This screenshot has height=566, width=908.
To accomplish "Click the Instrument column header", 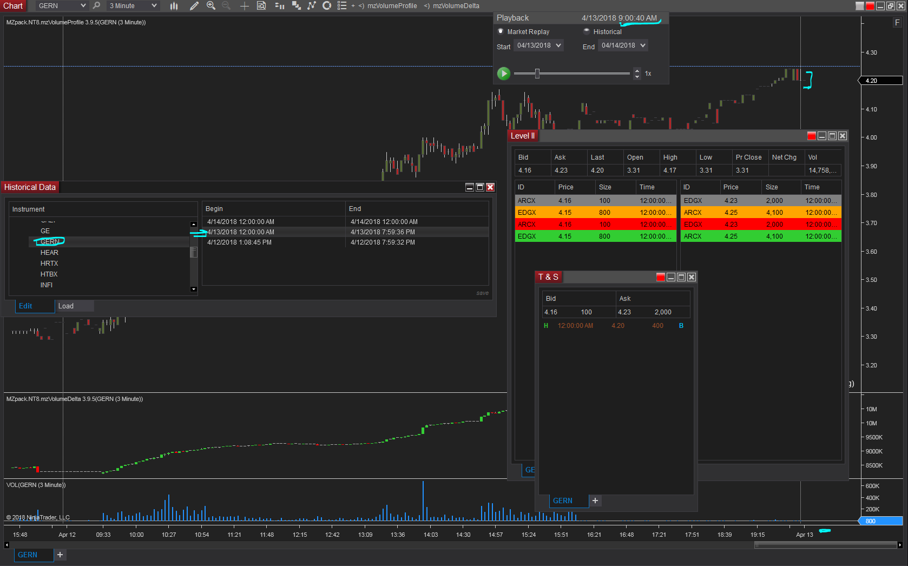I will coord(103,209).
